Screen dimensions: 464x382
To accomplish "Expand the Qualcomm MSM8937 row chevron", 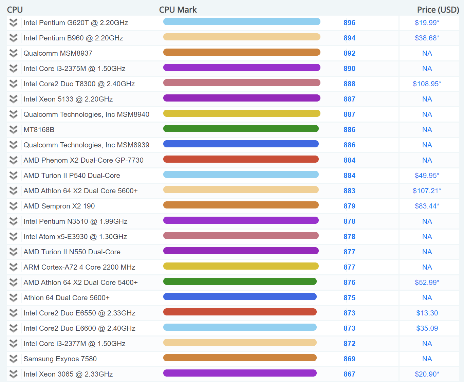I will [x=13, y=53].
